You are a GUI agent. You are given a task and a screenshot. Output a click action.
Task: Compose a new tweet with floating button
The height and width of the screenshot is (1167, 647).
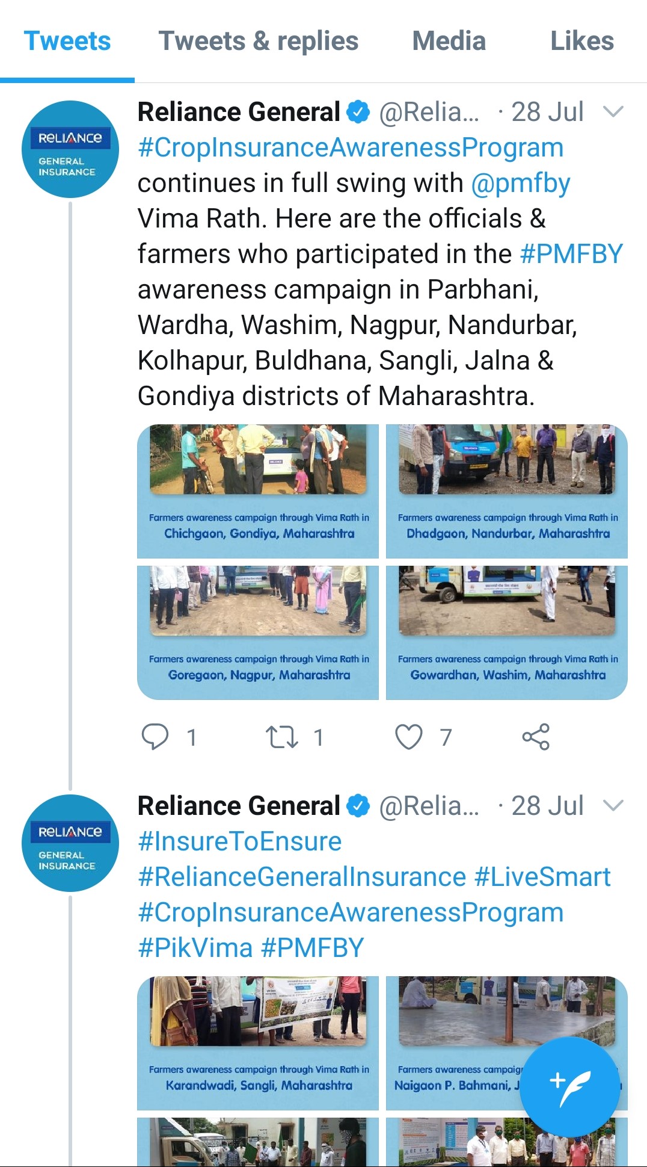569,1086
